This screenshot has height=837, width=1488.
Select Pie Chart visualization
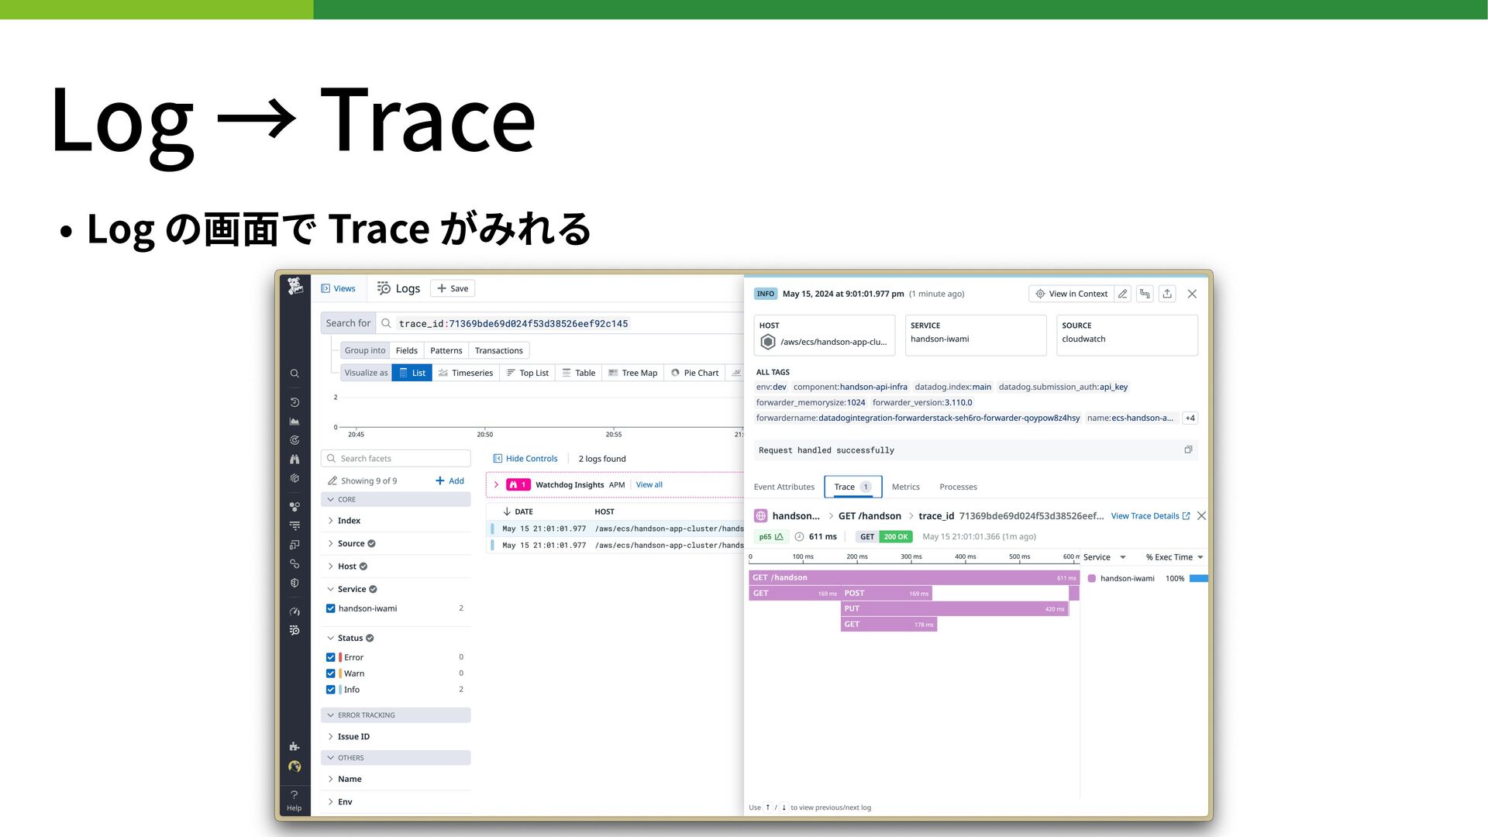point(694,373)
